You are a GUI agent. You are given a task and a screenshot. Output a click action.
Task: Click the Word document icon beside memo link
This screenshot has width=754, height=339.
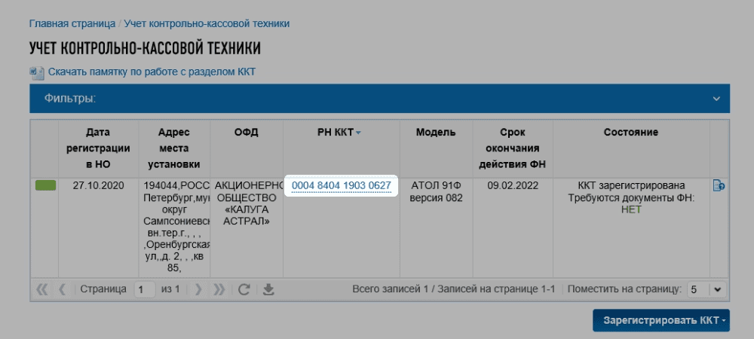point(36,72)
